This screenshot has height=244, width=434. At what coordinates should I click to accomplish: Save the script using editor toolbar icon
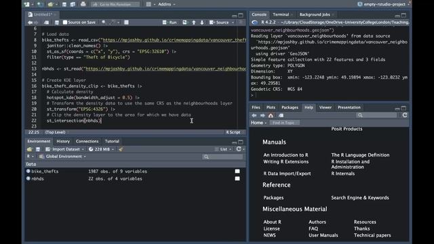click(x=56, y=22)
